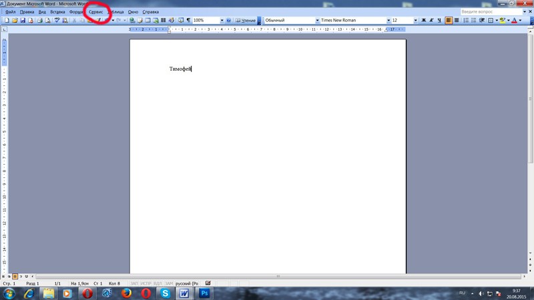Expand the Times New Roman font dropdown
Screen dimensions: 534x300
388,21
